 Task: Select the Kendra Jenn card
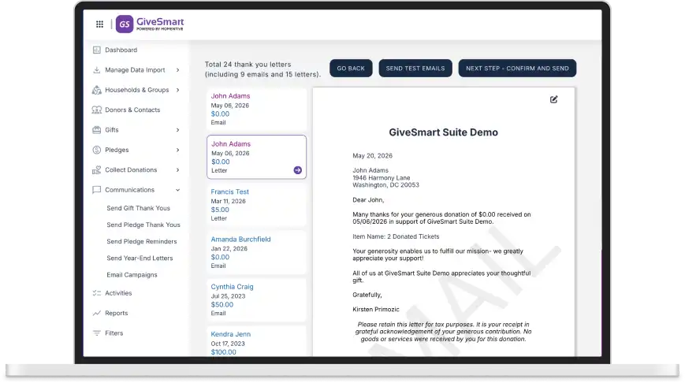(256, 342)
